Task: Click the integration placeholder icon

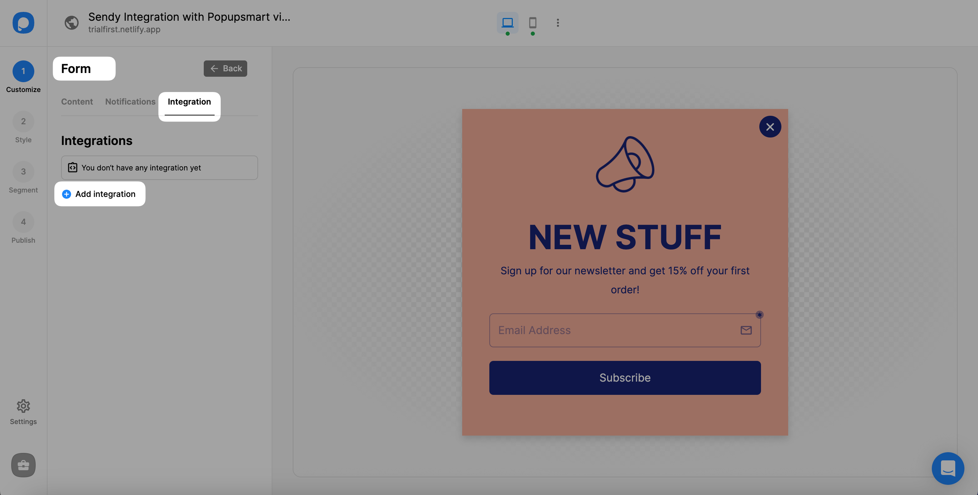Action: tap(72, 167)
